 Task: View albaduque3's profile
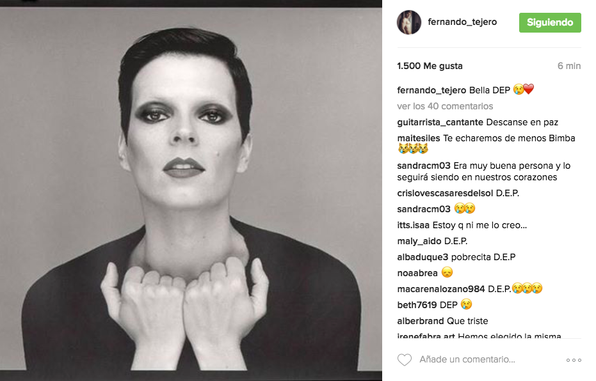tap(423, 257)
